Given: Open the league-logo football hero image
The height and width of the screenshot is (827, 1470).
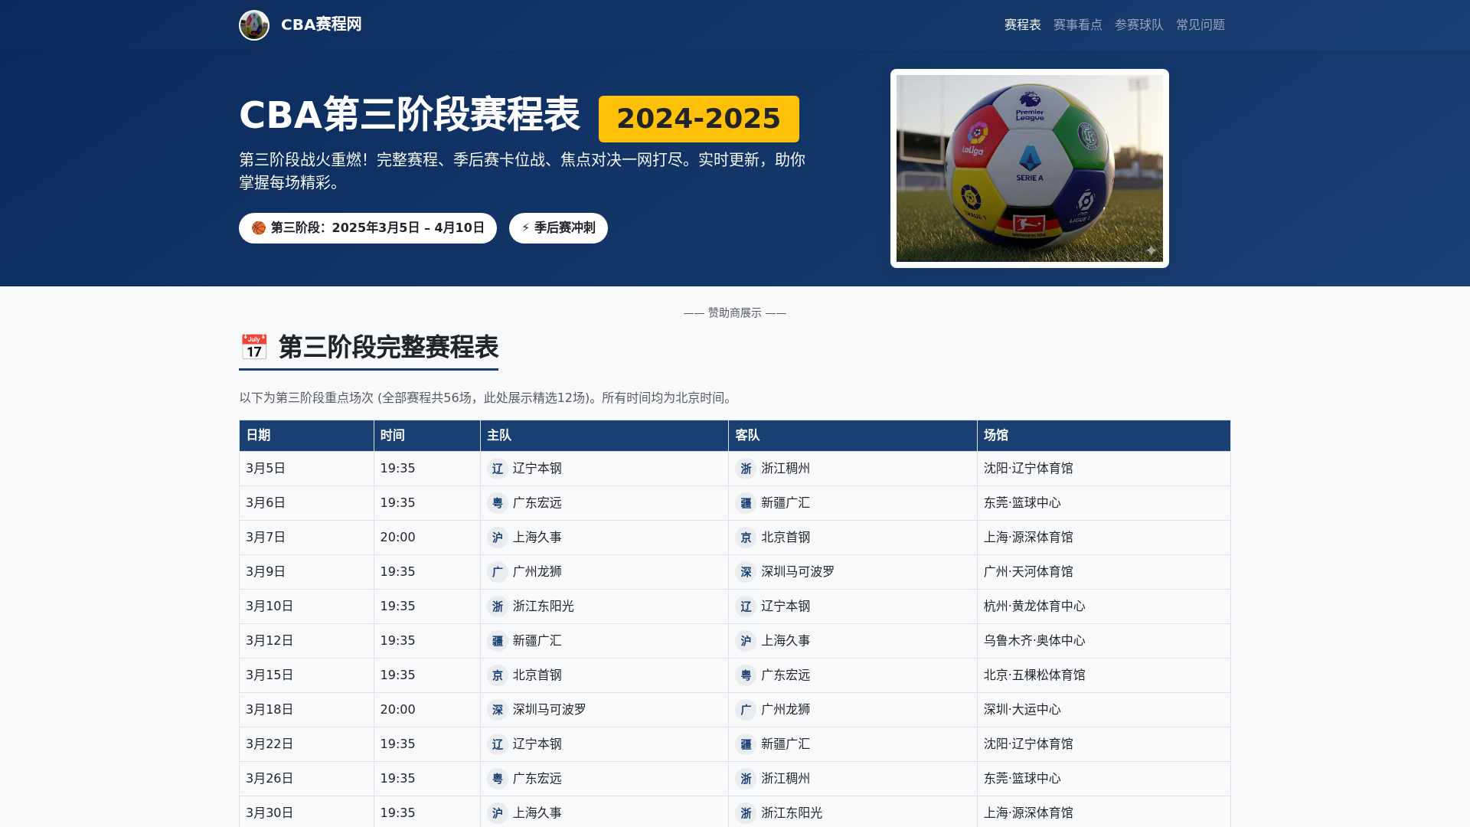Looking at the screenshot, I should click(x=1029, y=168).
